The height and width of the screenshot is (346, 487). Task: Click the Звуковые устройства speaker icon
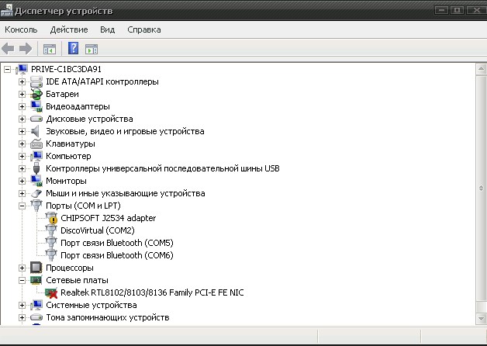[x=36, y=131]
